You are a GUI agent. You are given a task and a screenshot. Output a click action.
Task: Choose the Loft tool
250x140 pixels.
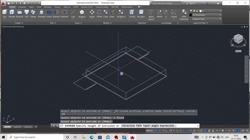tap(27, 13)
